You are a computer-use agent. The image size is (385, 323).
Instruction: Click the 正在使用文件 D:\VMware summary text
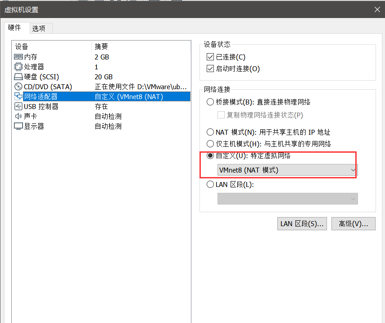[x=140, y=86]
